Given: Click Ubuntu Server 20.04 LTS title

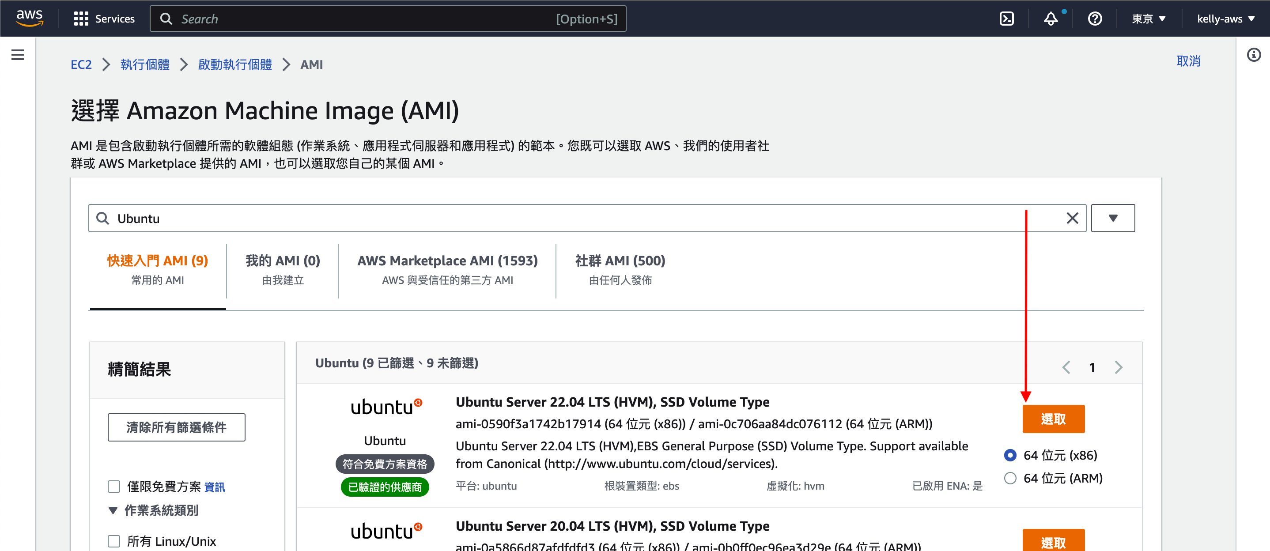Looking at the screenshot, I should (x=612, y=526).
